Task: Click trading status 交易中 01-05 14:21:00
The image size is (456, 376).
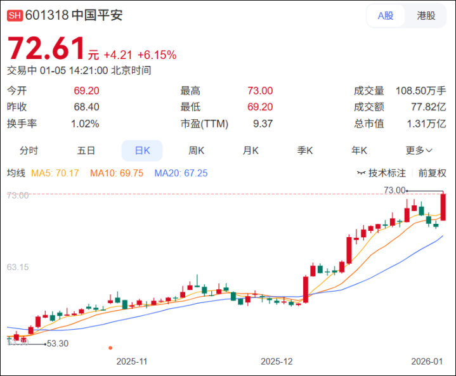Action: tap(57, 70)
